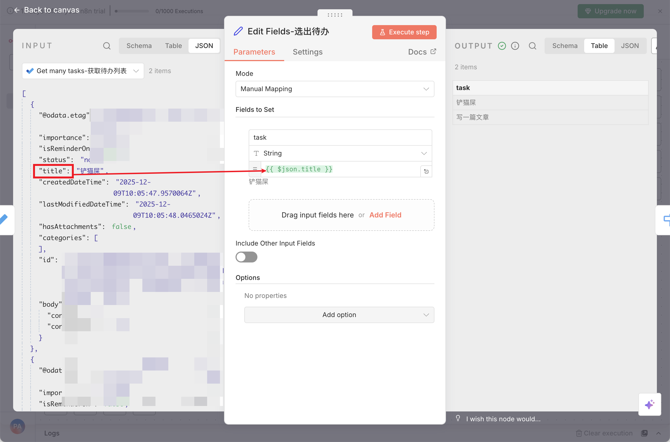Open the expression editor for task value

click(x=426, y=171)
